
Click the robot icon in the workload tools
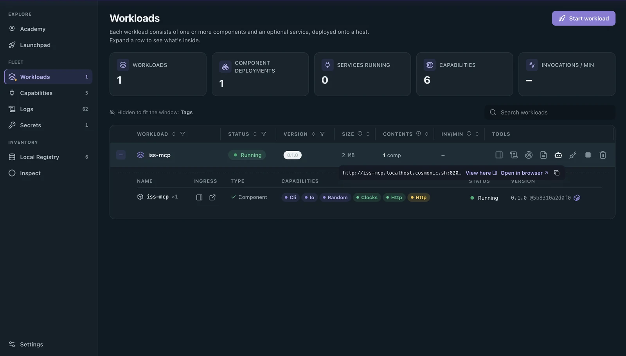pyautogui.click(x=558, y=155)
